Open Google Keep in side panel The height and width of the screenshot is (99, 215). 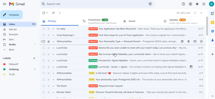click(212, 22)
